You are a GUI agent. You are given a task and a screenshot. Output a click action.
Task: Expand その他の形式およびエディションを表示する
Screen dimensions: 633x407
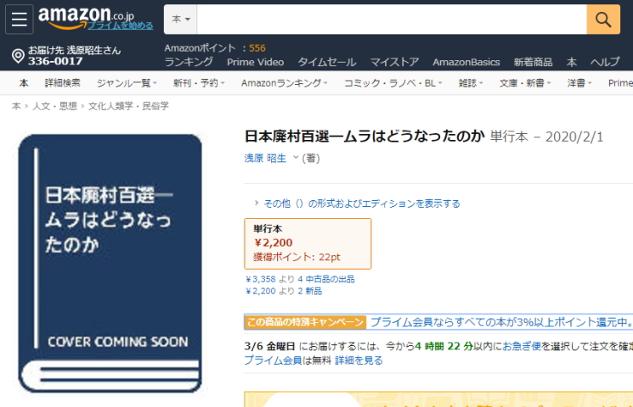tap(362, 203)
